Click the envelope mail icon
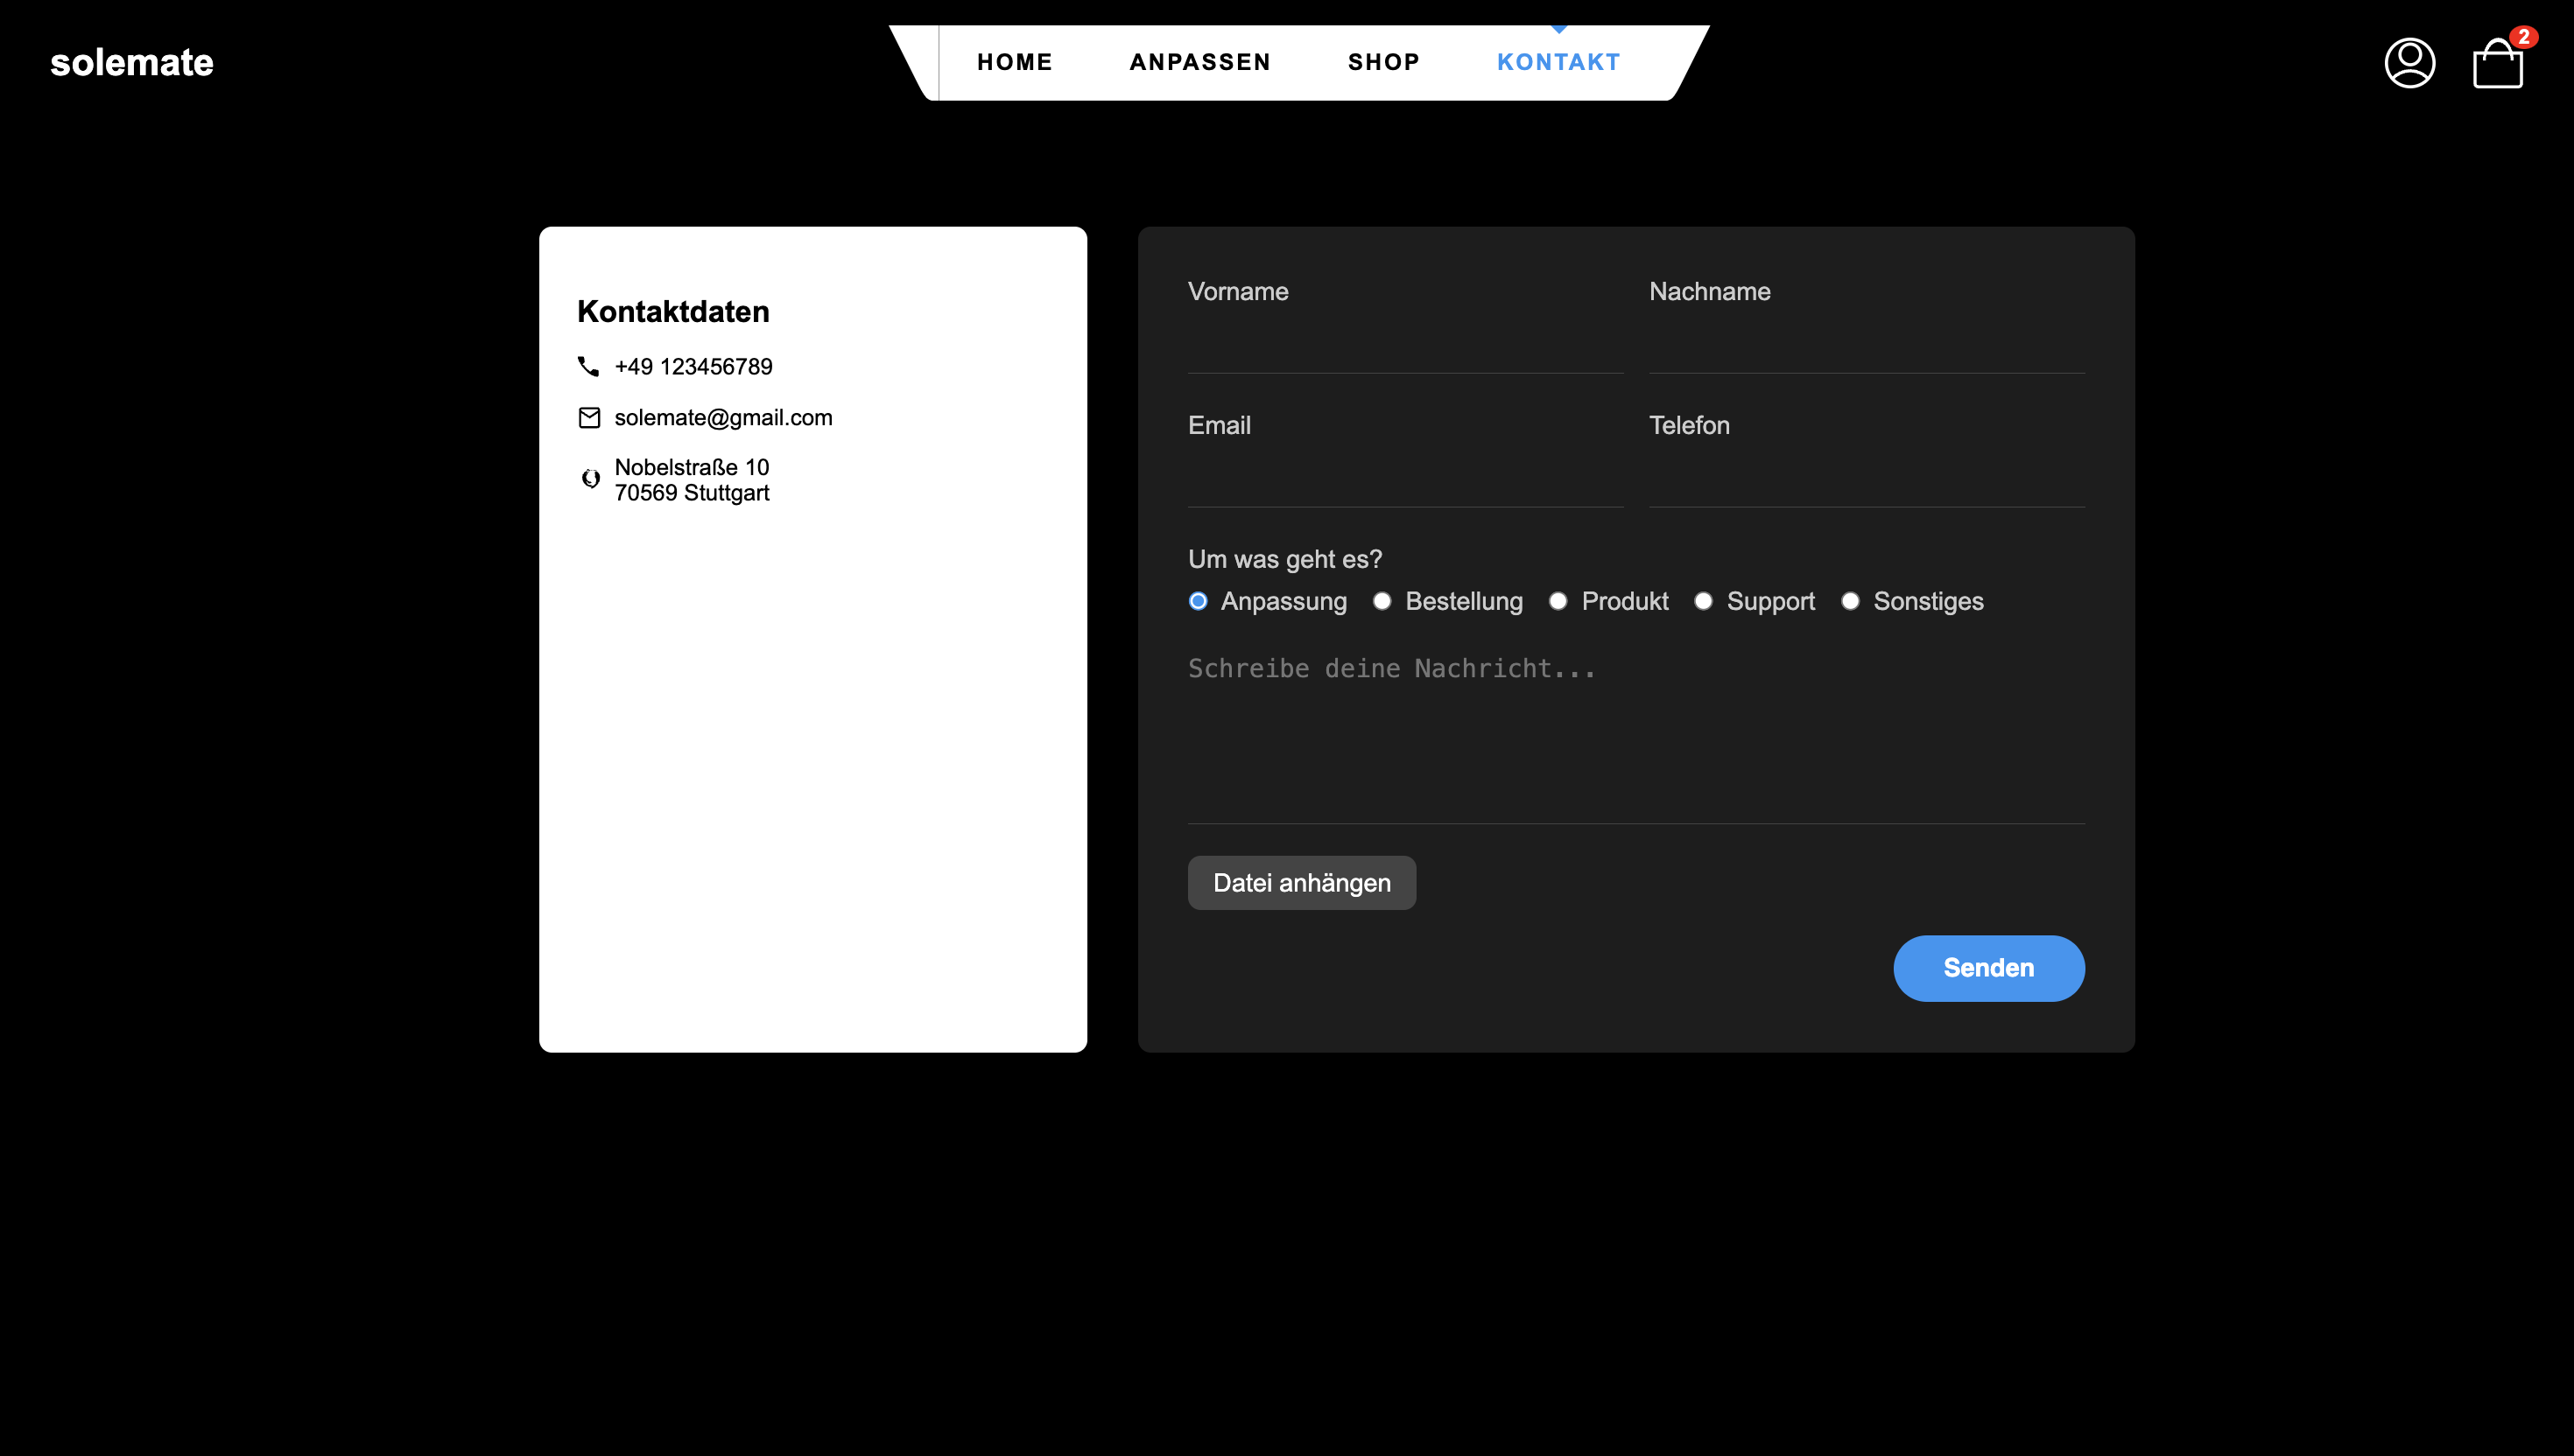2574x1456 pixels. click(x=589, y=417)
